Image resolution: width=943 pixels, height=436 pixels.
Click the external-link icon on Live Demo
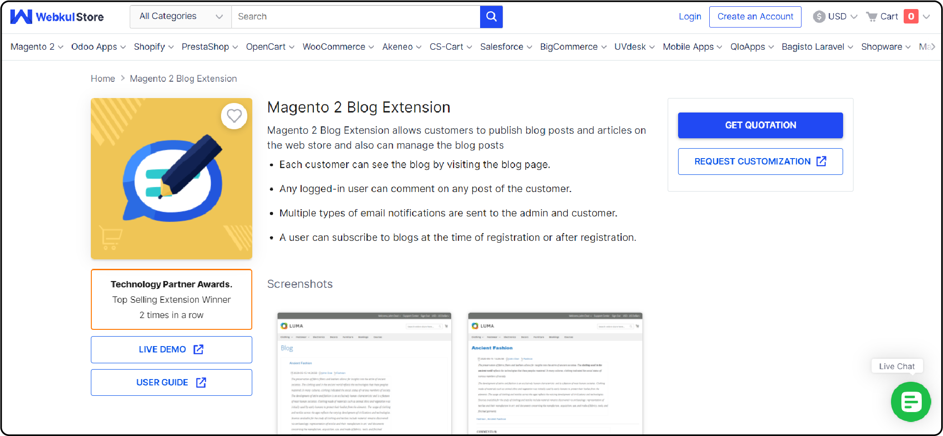click(198, 349)
